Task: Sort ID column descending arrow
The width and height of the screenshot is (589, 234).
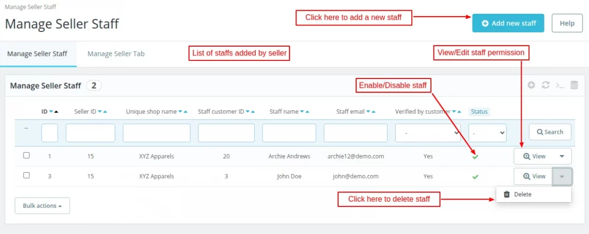Action: pyautogui.click(x=51, y=112)
